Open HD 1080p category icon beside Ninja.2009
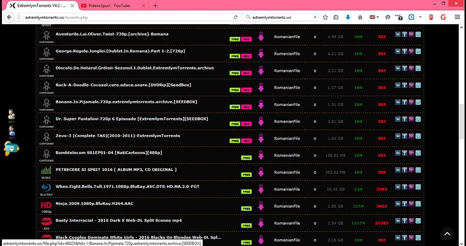Viewport: 466px width, 246px height. [x=46, y=206]
